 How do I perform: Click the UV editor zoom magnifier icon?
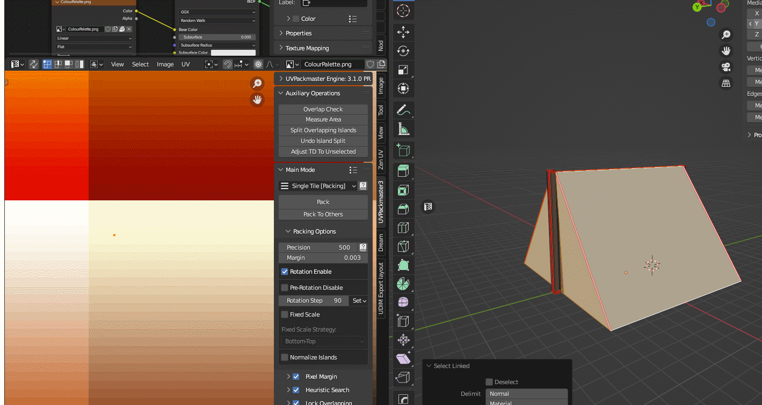pyautogui.click(x=258, y=83)
